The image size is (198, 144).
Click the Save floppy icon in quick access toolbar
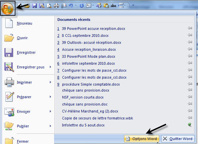tap(34, 6)
